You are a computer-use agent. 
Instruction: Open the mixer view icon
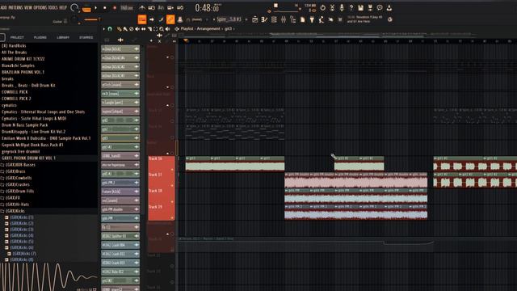tap(284, 19)
